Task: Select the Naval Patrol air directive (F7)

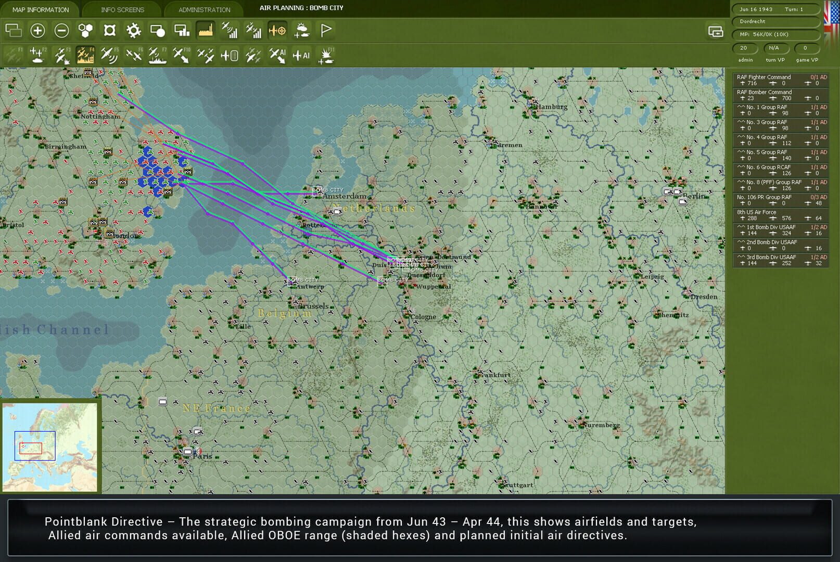Action: pos(157,54)
